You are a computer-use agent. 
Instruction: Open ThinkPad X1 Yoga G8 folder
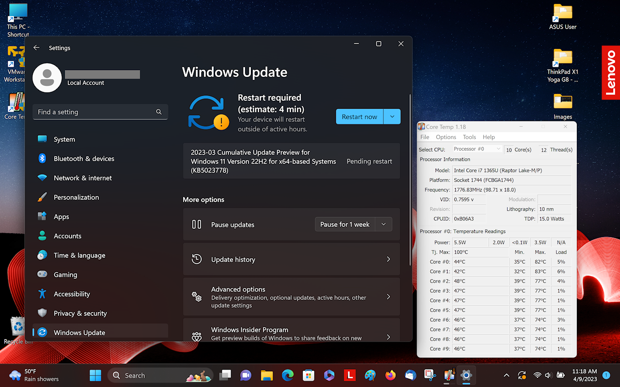(563, 65)
